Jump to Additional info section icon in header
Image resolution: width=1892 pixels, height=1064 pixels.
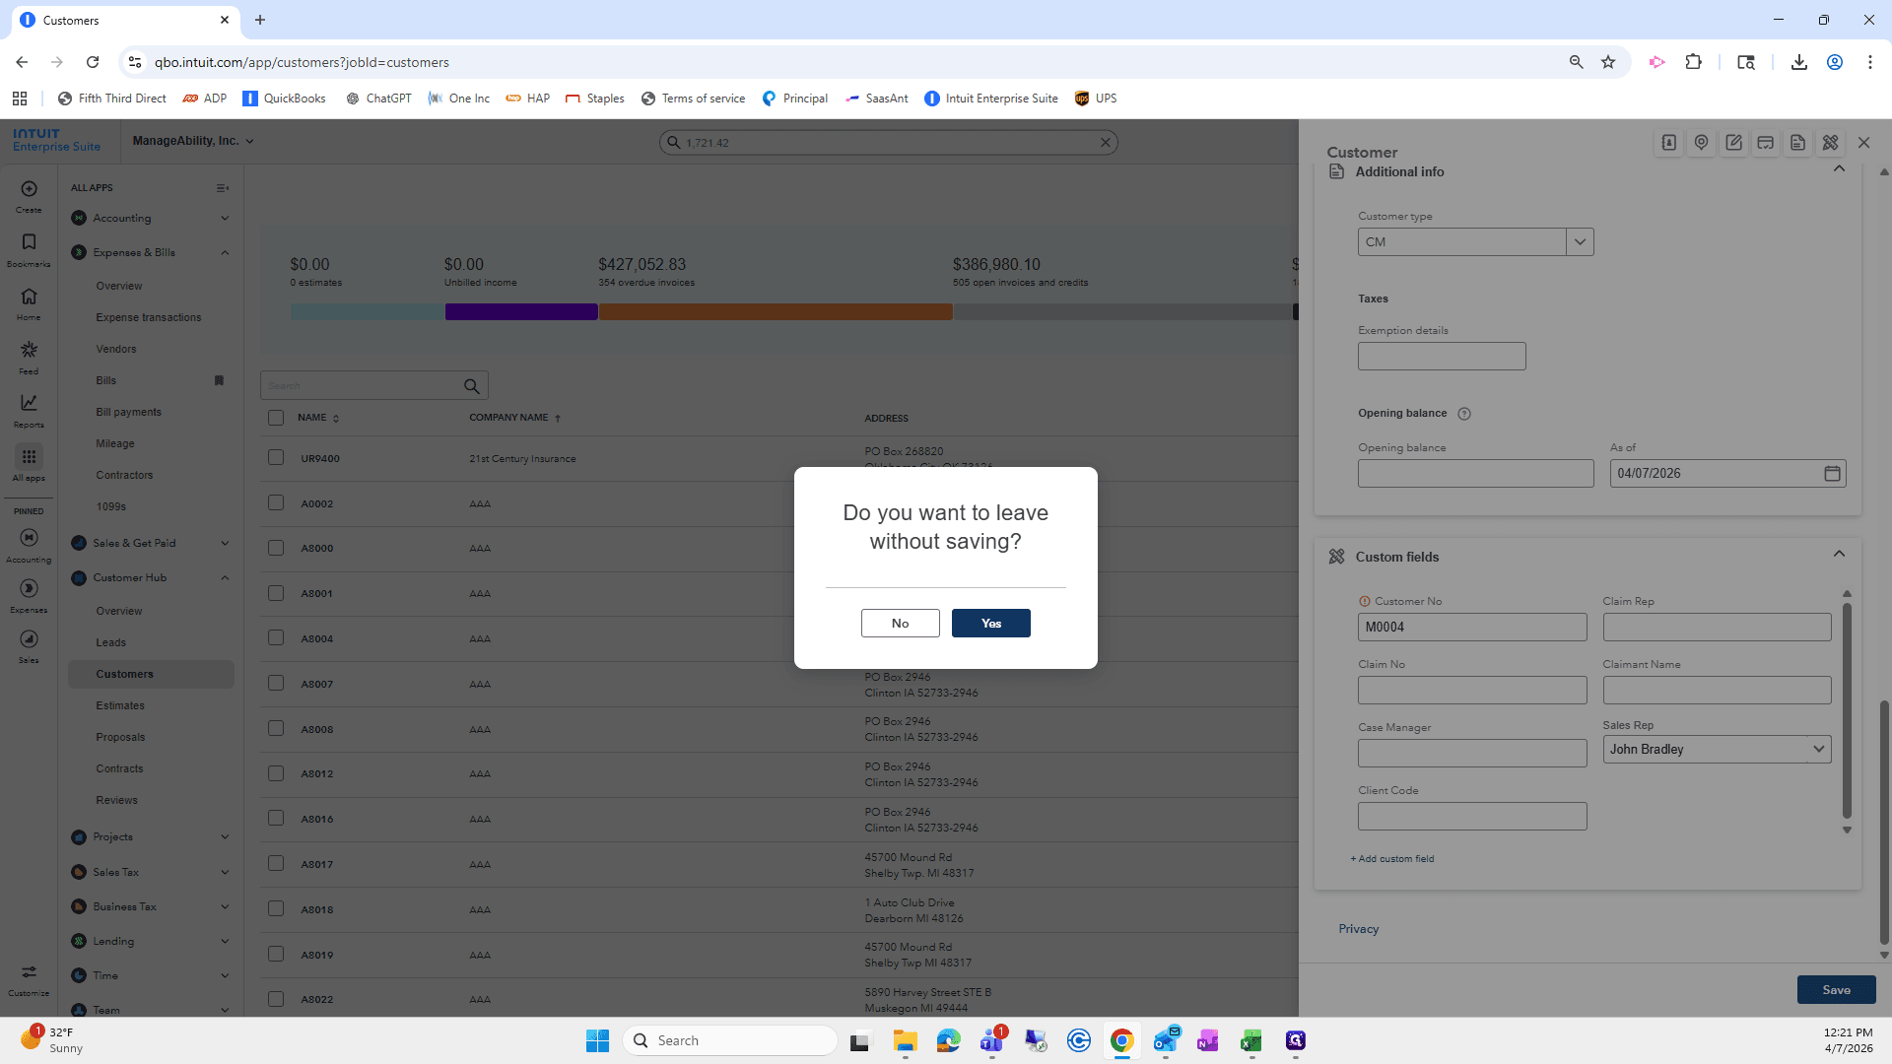point(1798,143)
